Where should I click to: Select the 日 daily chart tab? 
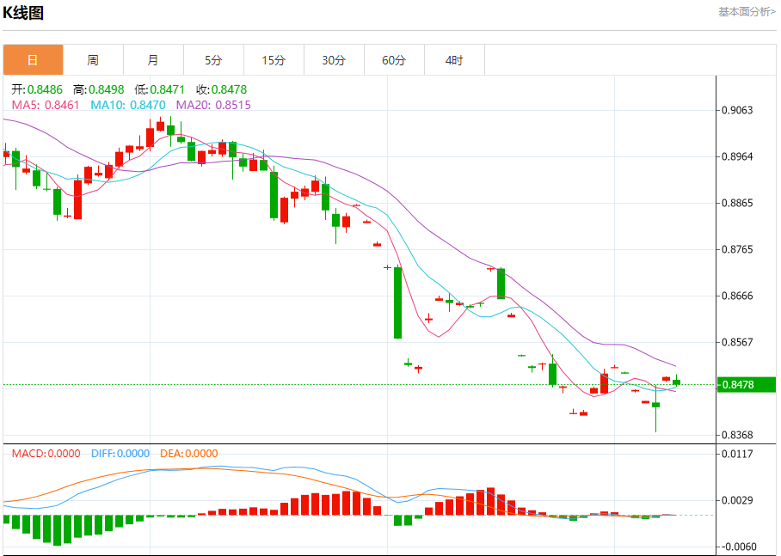tap(33, 60)
